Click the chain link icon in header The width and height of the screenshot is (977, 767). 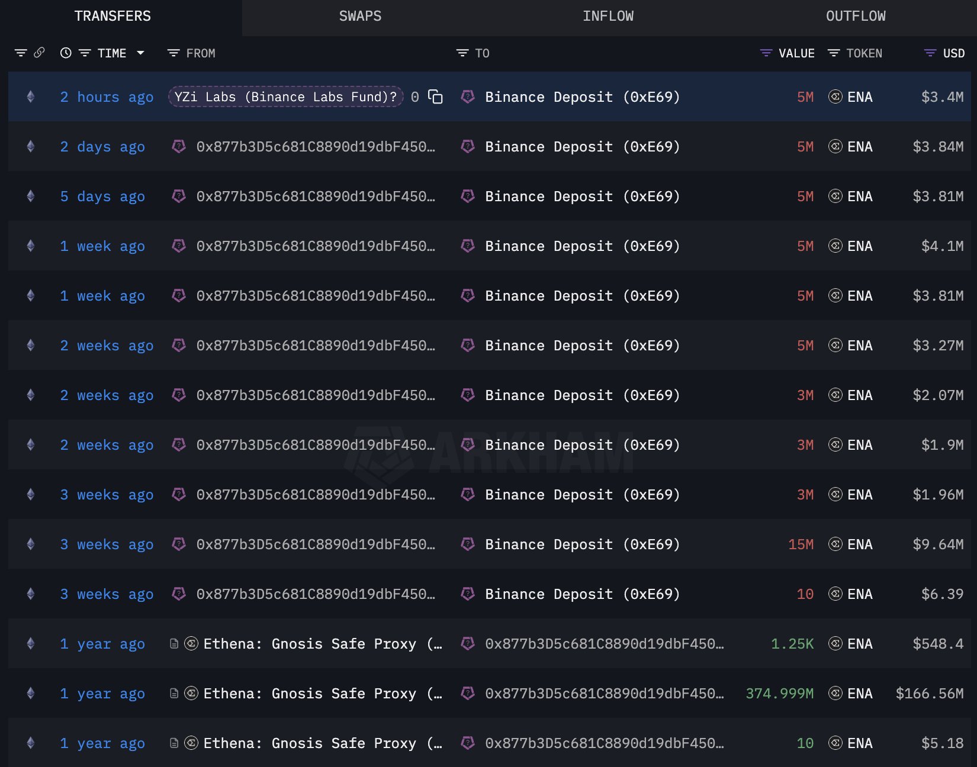pos(39,53)
